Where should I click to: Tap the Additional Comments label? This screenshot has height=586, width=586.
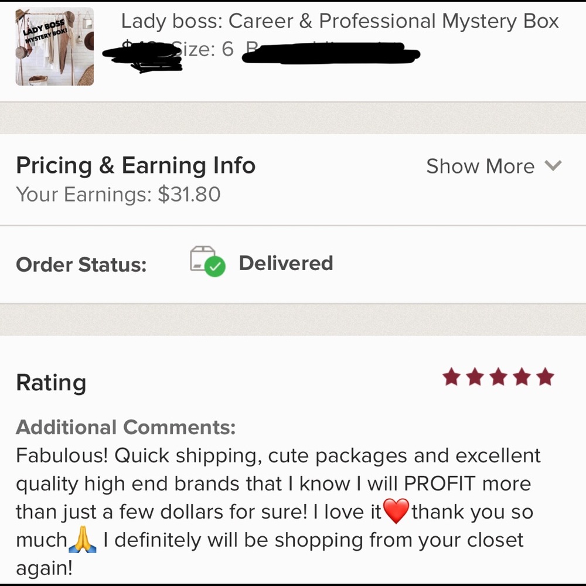(x=125, y=427)
